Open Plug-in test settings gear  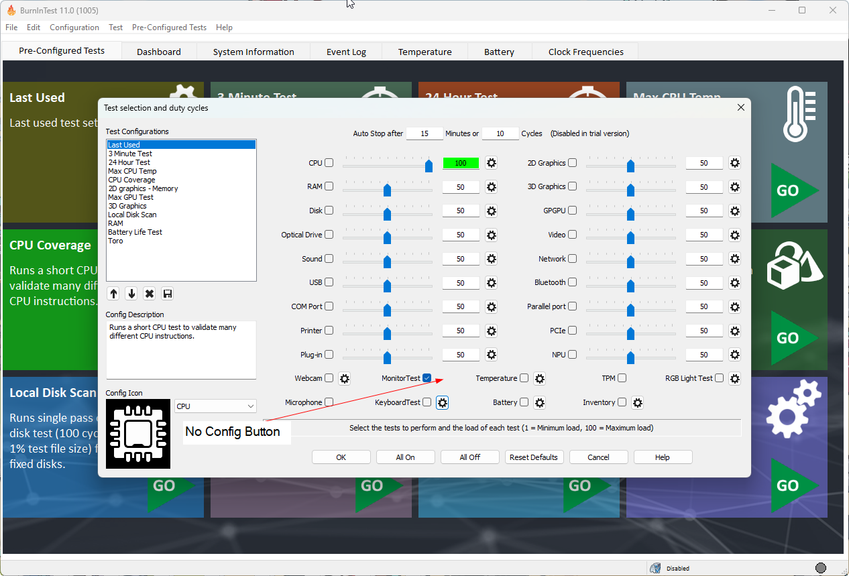tap(491, 355)
